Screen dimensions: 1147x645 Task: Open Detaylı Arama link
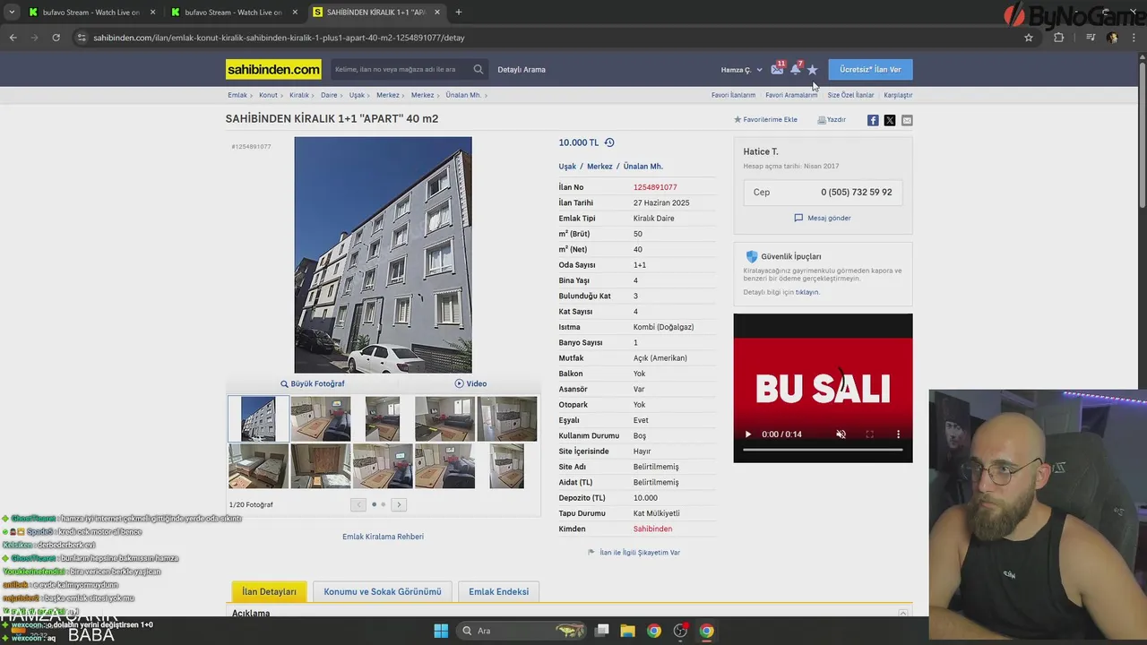pos(522,69)
